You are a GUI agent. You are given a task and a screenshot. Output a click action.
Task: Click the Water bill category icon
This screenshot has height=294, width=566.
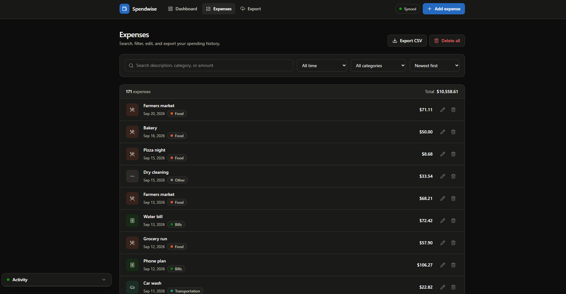coord(132,221)
